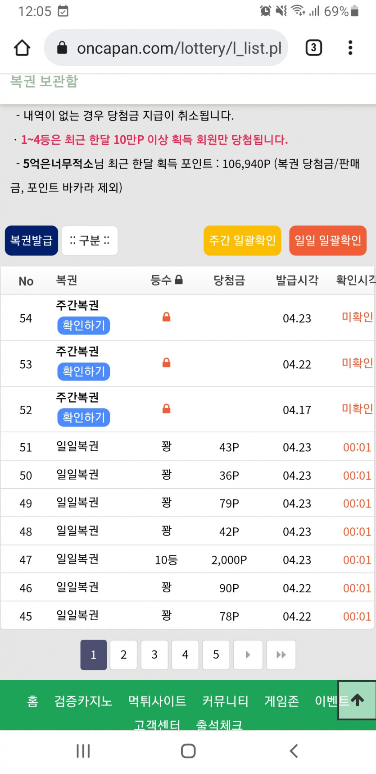Go to pagination page 2
Screen dimensions: 376x774
[x=123, y=655]
